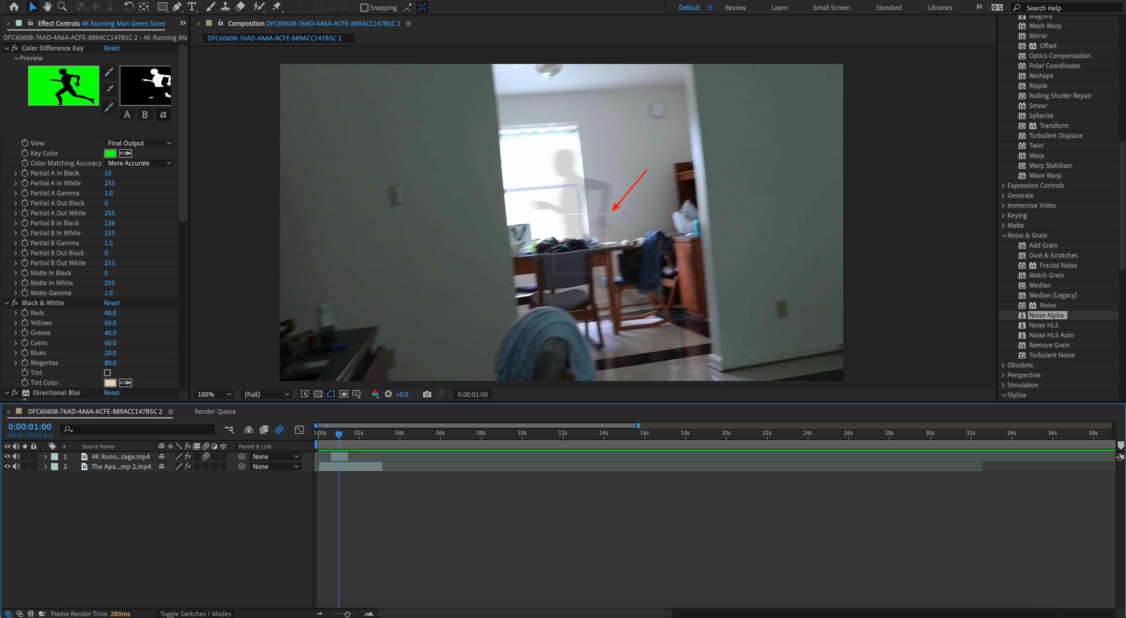
Task: Open the Render Queue tab
Action: pyautogui.click(x=215, y=411)
